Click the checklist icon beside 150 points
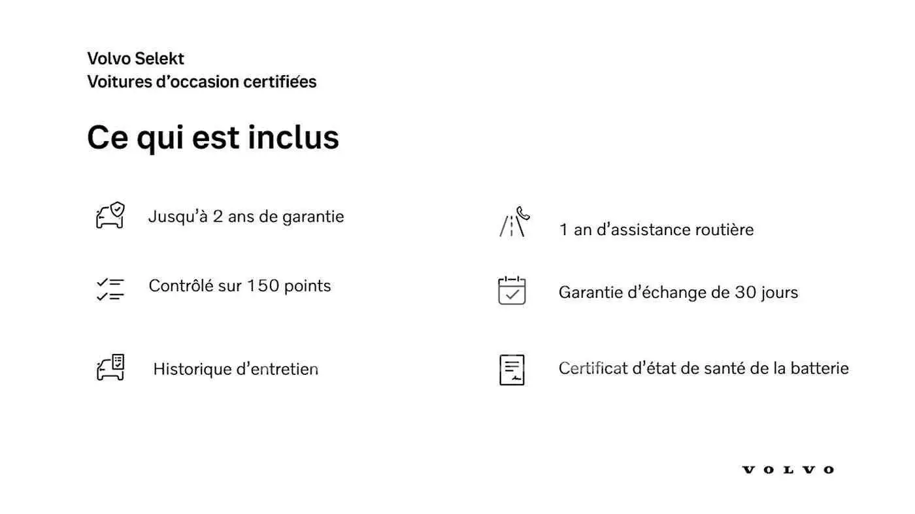Image resolution: width=915 pixels, height=514 pixels. click(x=110, y=289)
